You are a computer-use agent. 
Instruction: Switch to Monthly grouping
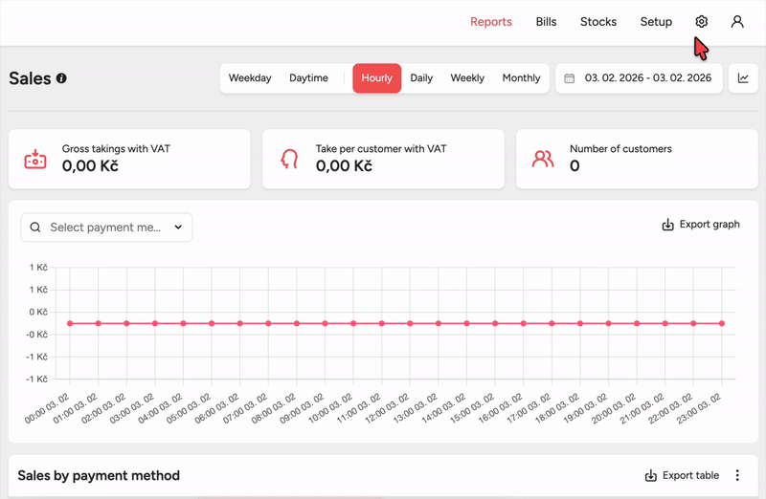click(521, 78)
